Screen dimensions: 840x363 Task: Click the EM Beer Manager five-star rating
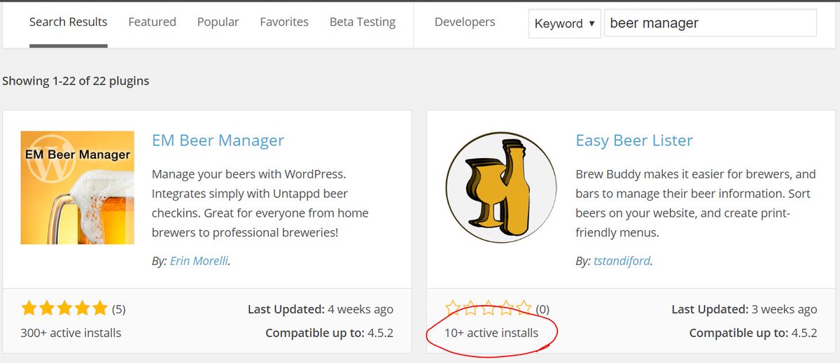64,308
